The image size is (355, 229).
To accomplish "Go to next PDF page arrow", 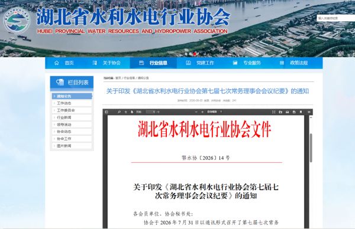I will [x=132, y=112].
